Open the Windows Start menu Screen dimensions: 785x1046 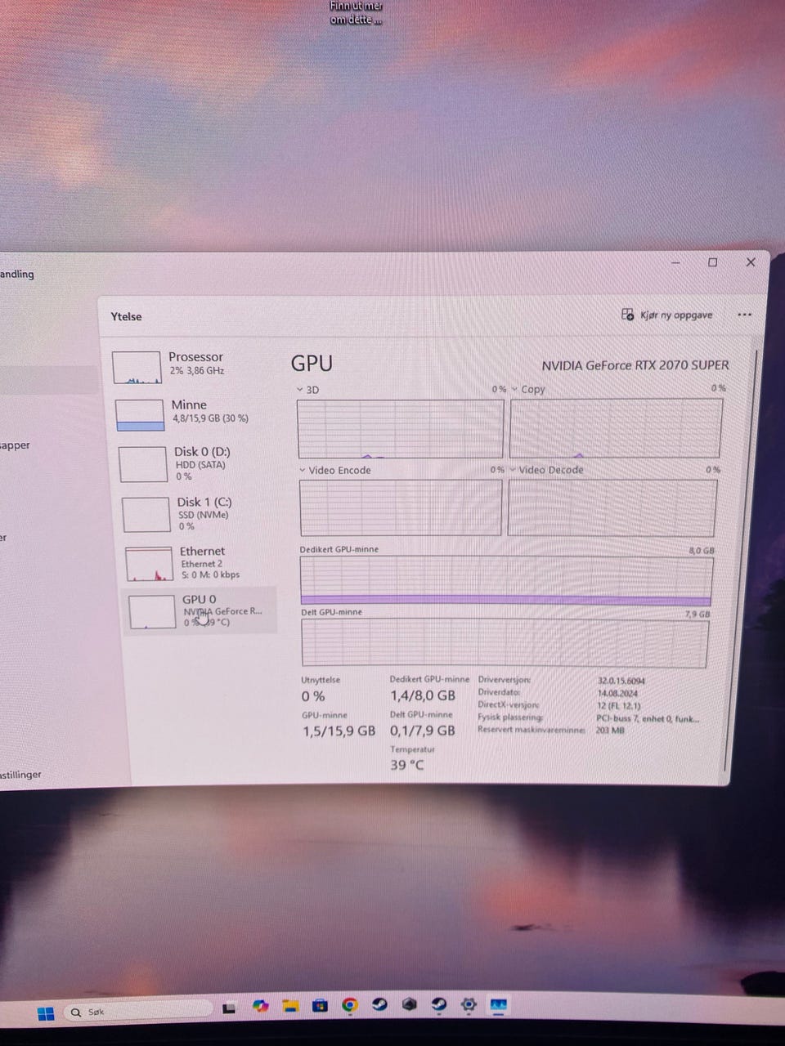pos(46,1013)
